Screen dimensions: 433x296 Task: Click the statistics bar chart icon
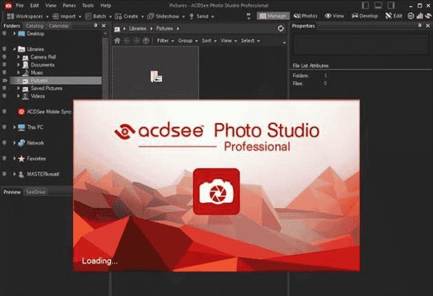tap(420, 15)
